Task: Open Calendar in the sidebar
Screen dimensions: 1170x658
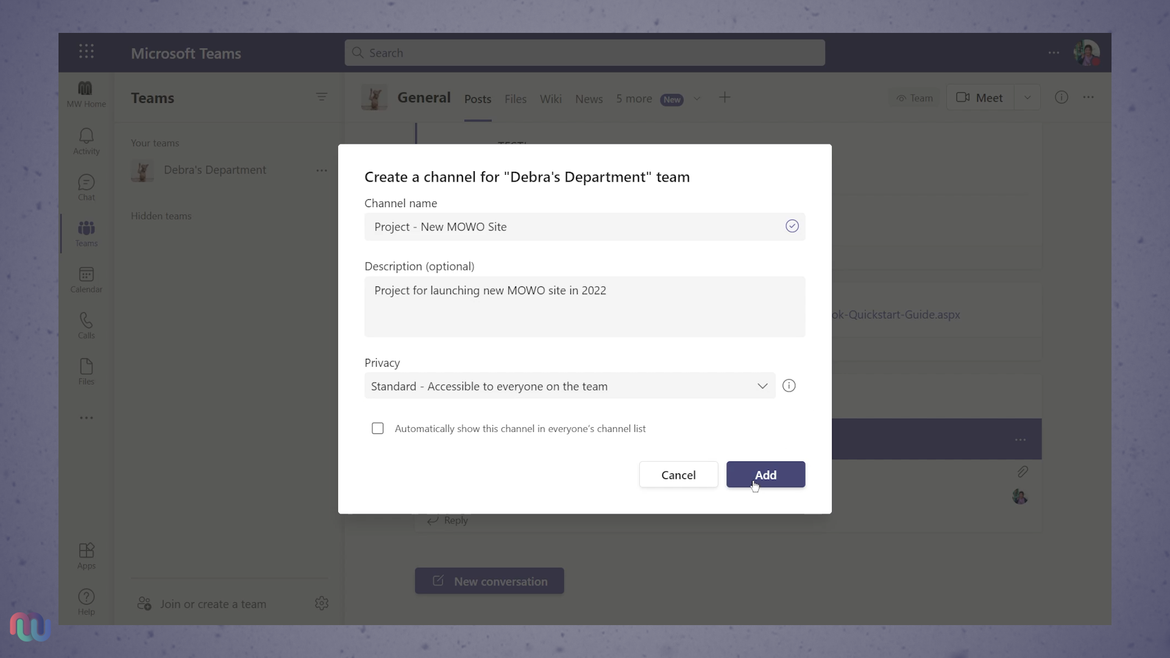Action: click(86, 280)
